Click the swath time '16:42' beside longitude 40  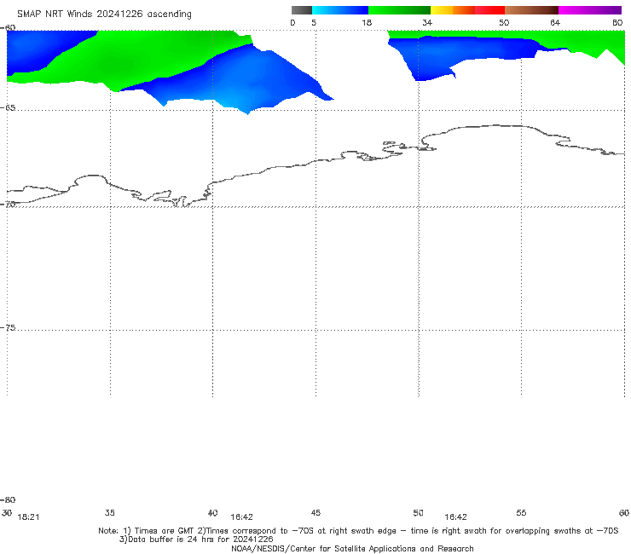coord(241,517)
